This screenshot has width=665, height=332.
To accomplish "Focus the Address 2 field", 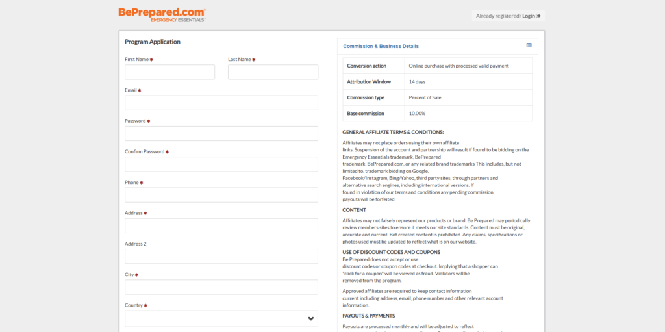I will (221, 257).
